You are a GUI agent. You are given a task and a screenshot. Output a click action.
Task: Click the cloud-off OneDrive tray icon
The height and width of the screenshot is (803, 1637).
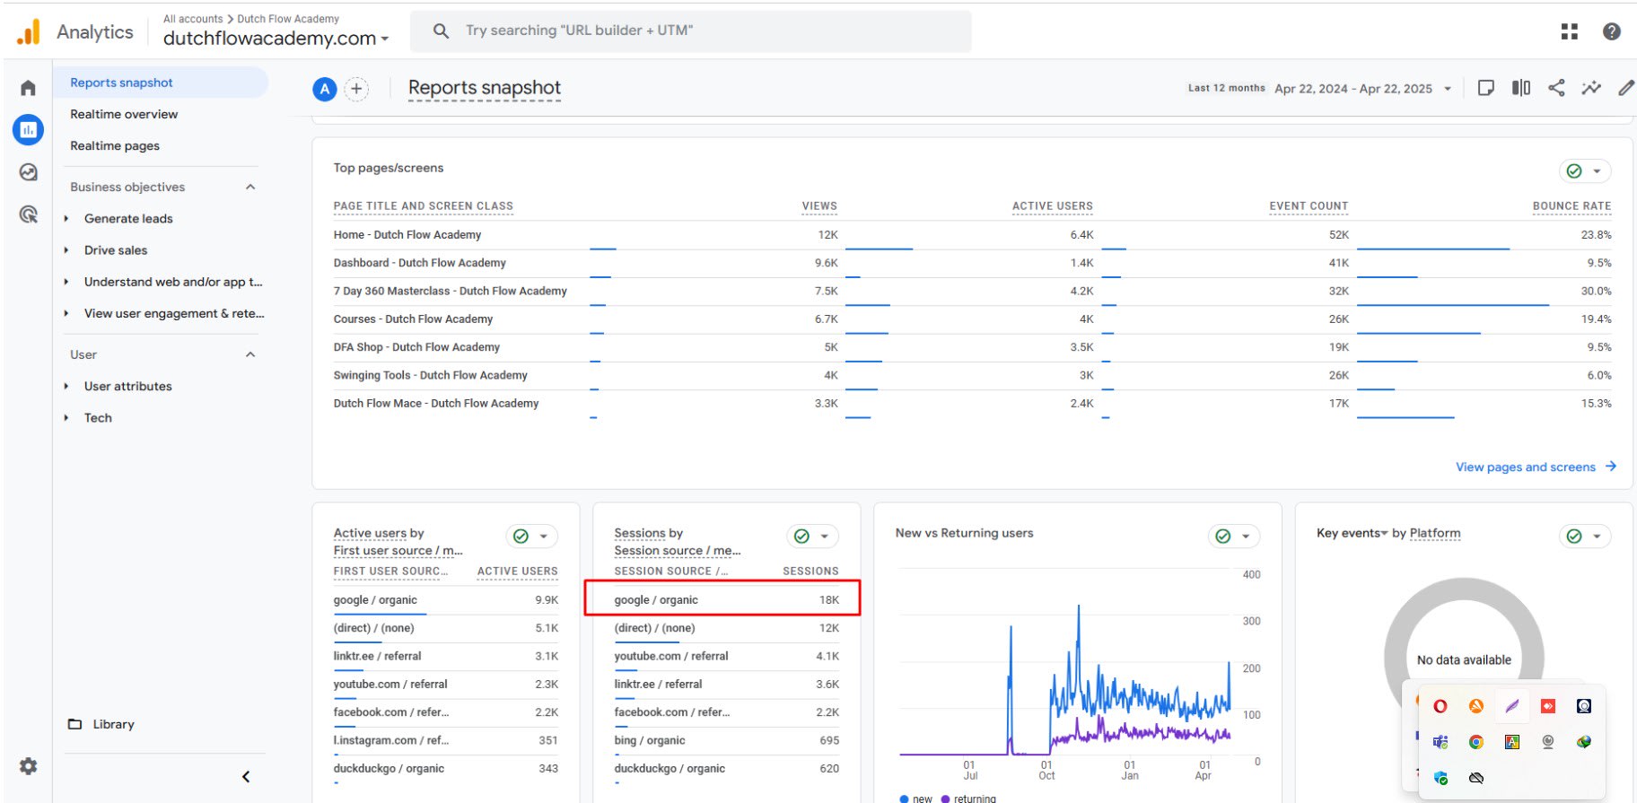tap(1475, 778)
